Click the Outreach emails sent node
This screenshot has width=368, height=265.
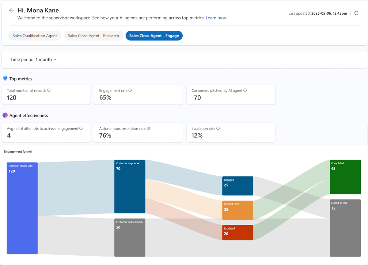(22, 208)
